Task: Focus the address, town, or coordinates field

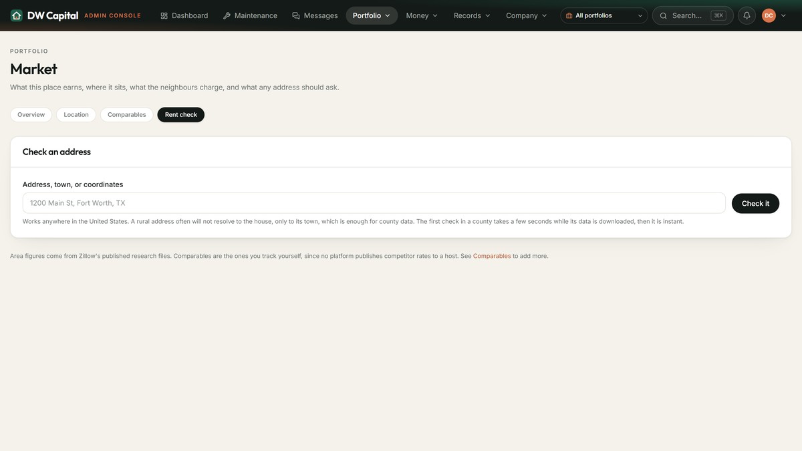Action: (x=374, y=203)
